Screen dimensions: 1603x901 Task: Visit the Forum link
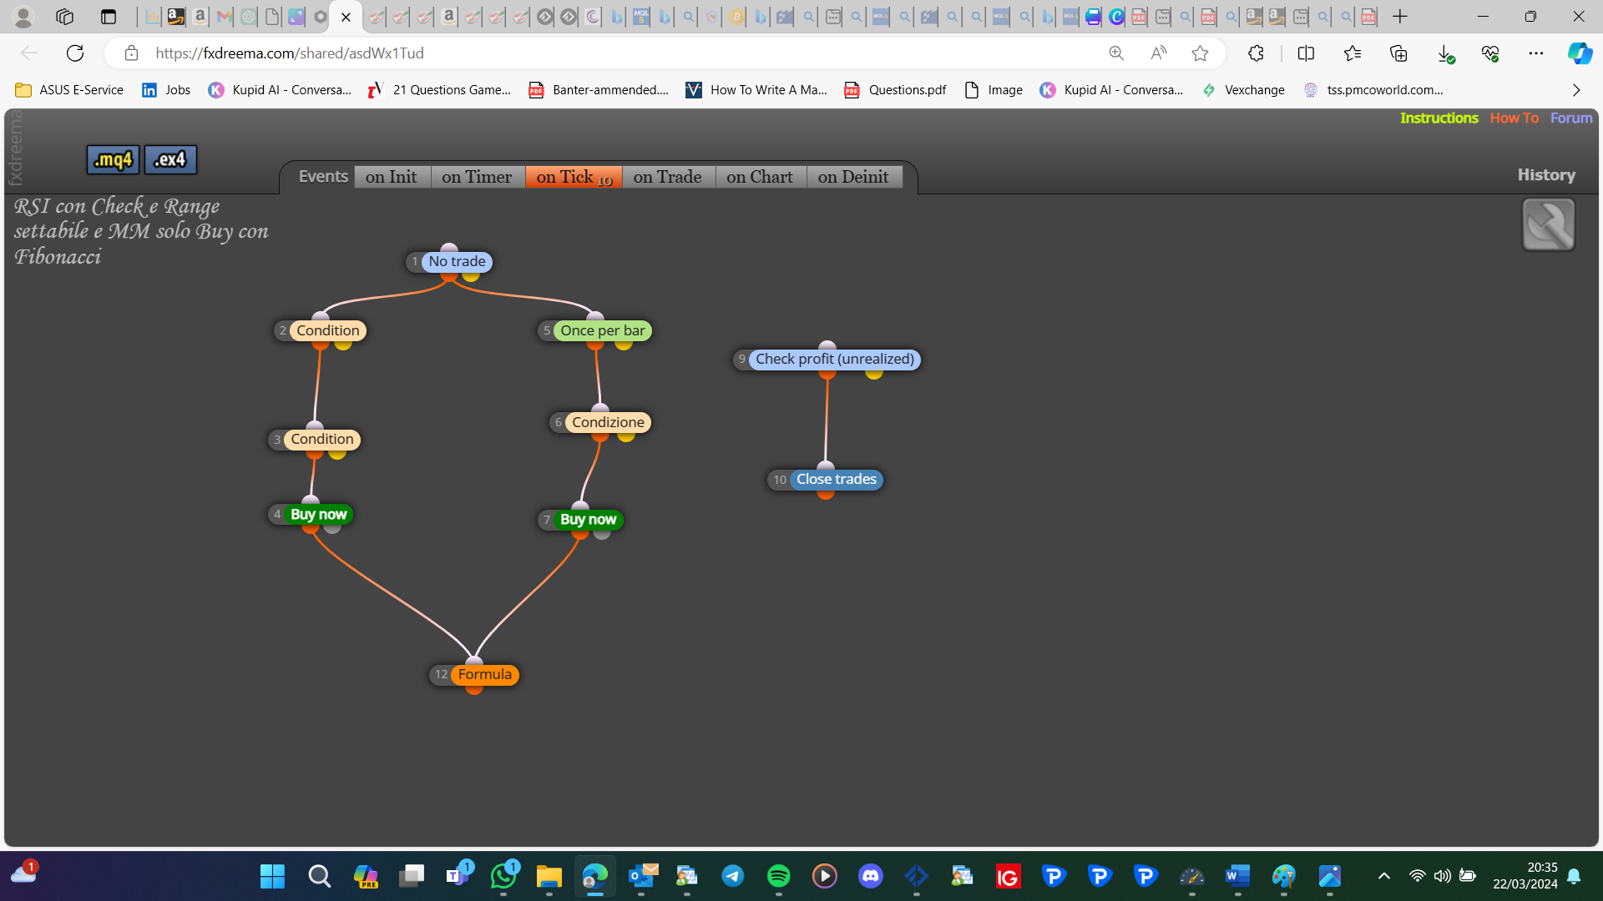[1571, 118]
